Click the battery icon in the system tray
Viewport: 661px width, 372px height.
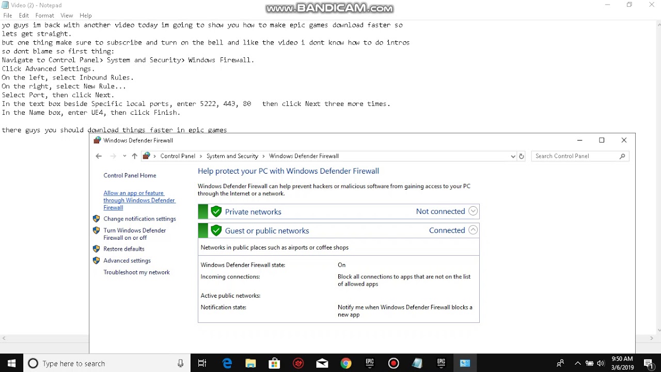(x=589, y=363)
